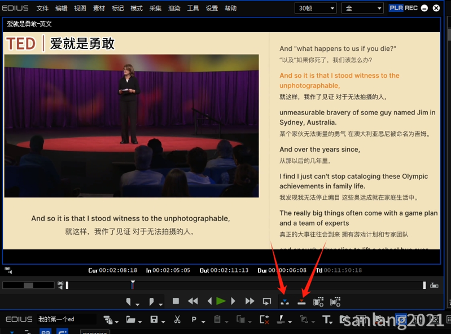Open the title T tool icon
The height and width of the screenshot is (334, 451).
pyautogui.click(x=326, y=319)
